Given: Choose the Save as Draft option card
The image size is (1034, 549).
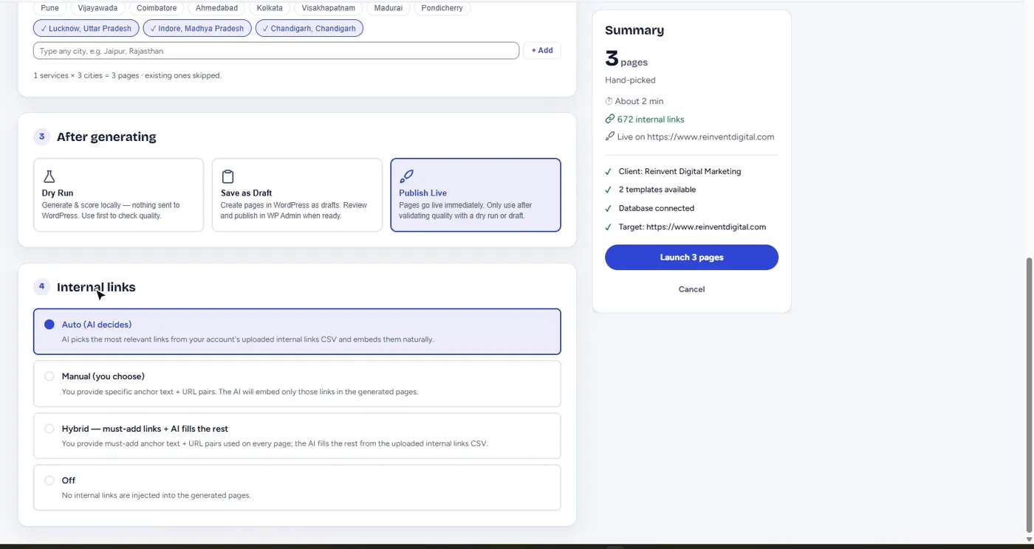Looking at the screenshot, I should click(x=297, y=195).
